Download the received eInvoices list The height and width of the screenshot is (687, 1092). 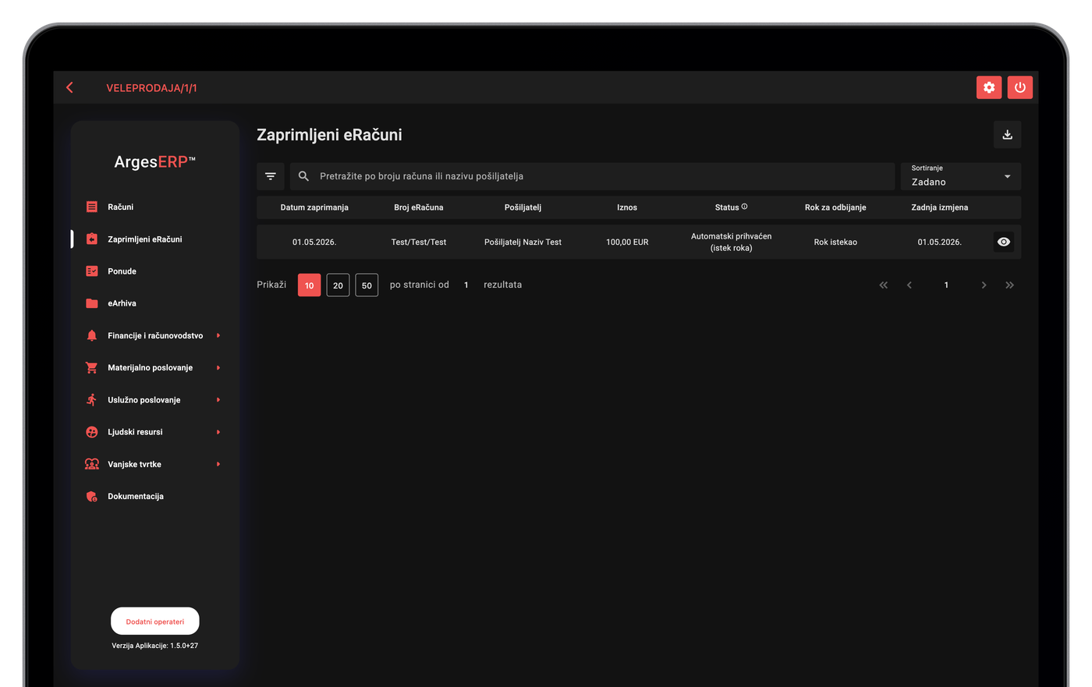[x=1007, y=134]
